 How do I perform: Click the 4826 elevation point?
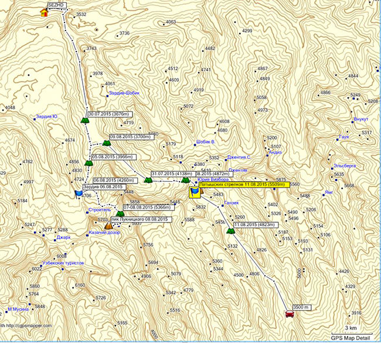[x=261, y=250]
